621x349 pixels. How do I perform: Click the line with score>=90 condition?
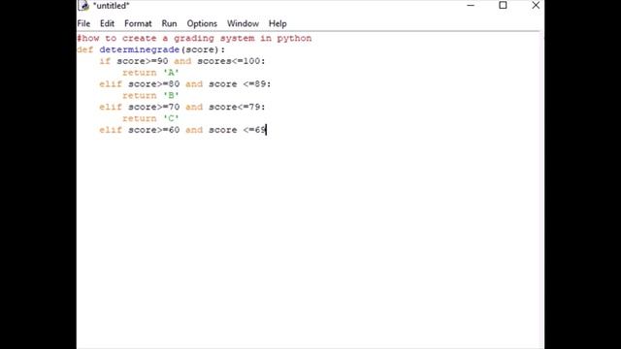[x=182, y=61]
